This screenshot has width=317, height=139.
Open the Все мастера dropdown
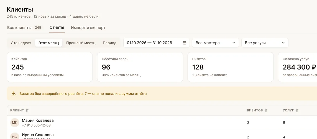216,43
